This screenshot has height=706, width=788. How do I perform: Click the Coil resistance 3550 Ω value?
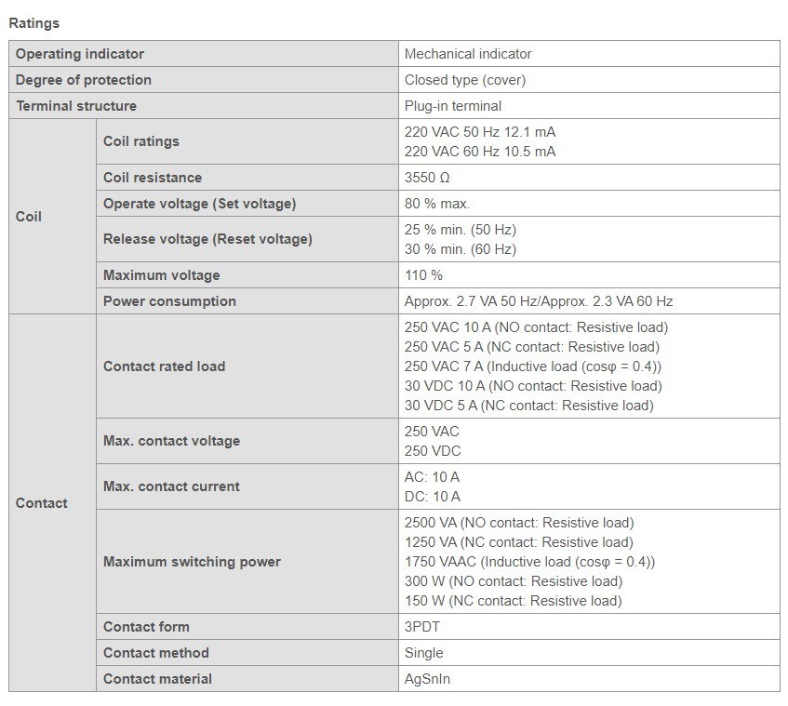(x=427, y=178)
